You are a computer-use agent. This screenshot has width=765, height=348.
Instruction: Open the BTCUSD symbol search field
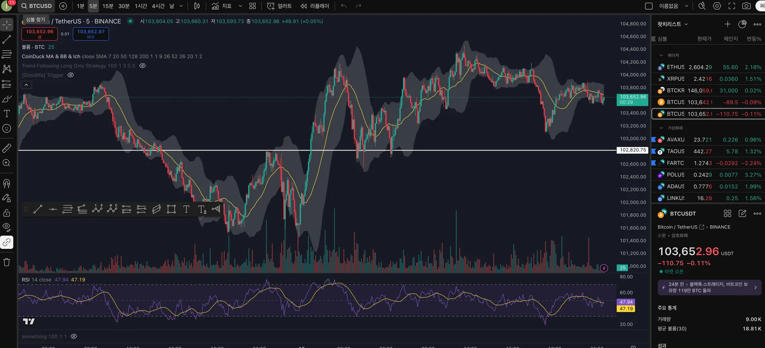point(36,6)
